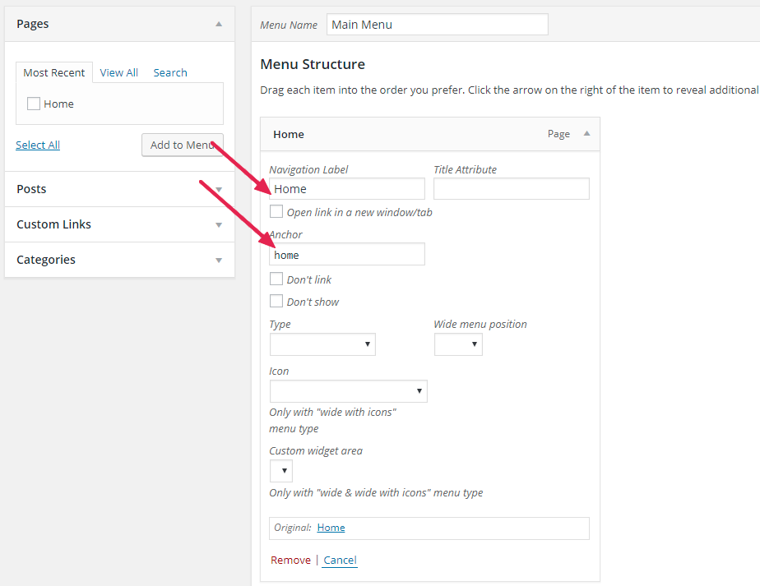Switch to the View All tab
This screenshot has height=586, width=760.
119,72
